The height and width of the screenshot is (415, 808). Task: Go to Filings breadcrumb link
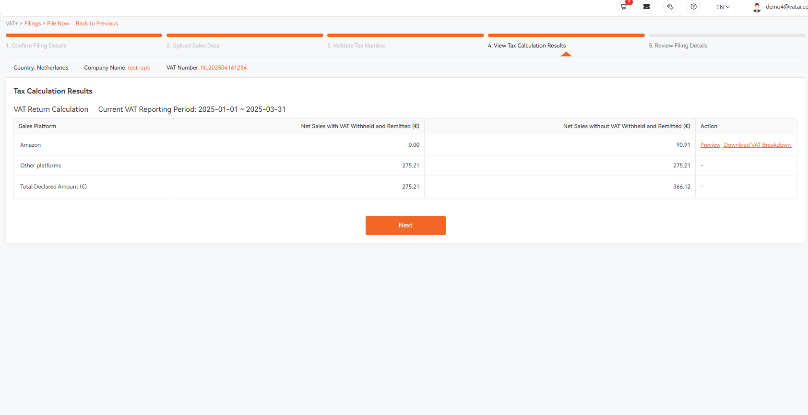(33, 24)
